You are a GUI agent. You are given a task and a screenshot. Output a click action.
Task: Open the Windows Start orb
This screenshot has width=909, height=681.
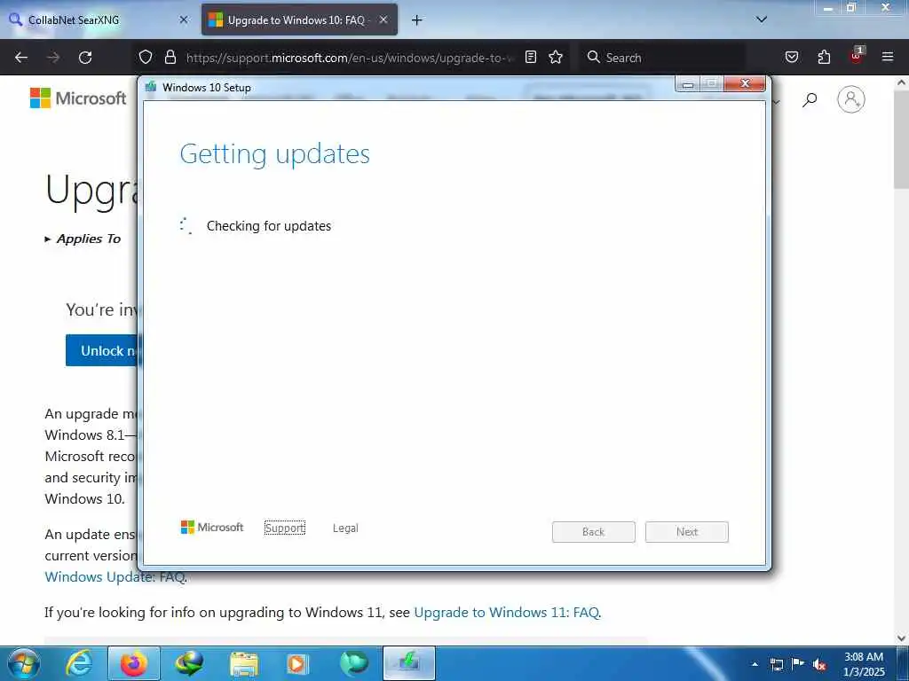coord(24,663)
